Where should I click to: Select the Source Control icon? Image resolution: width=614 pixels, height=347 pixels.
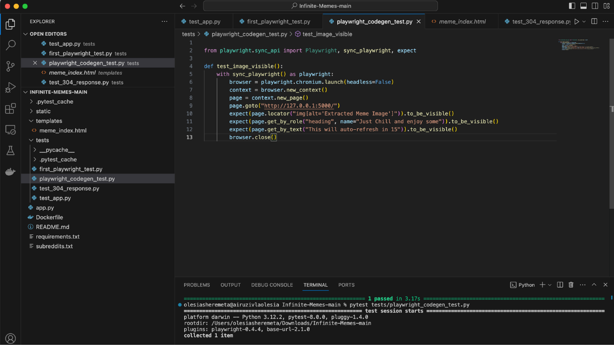pos(10,67)
